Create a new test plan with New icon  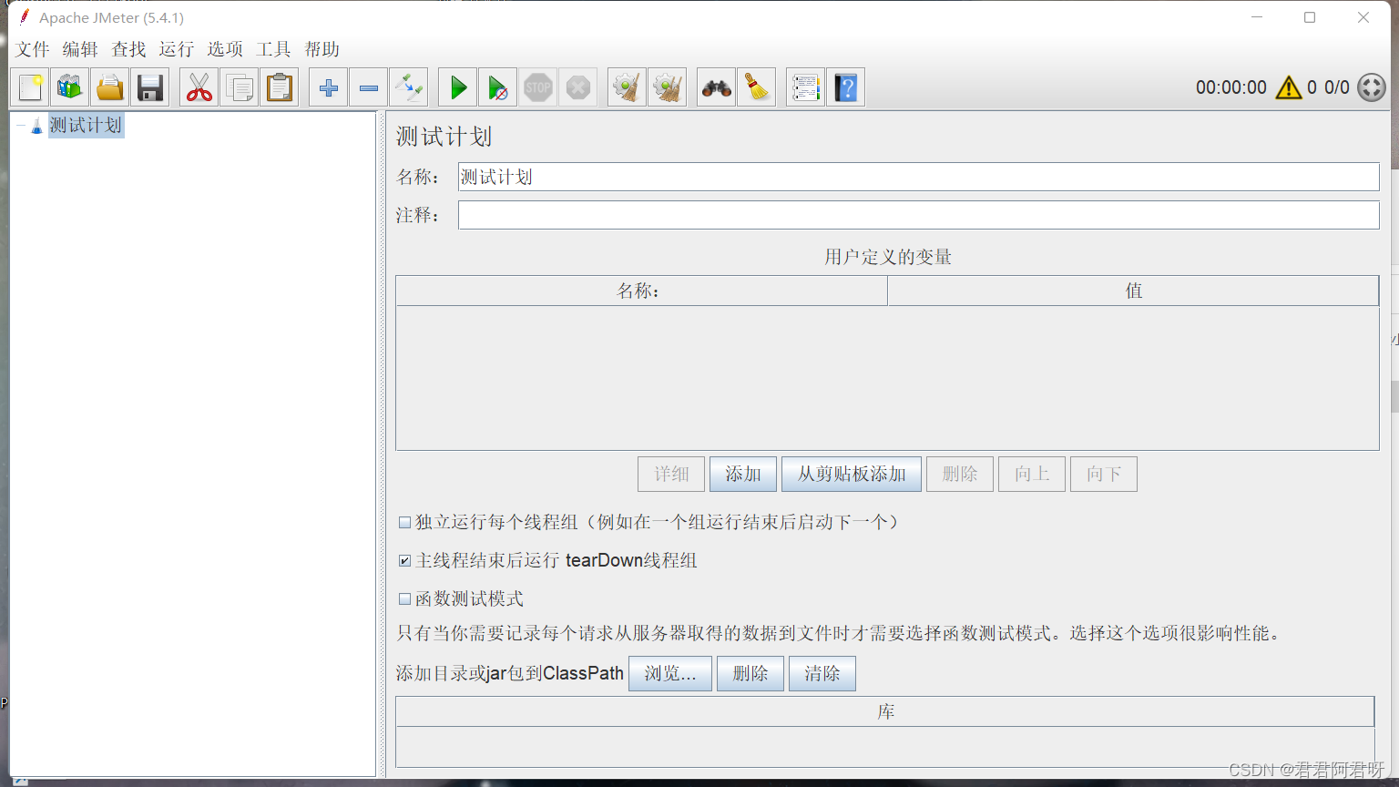[30, 87]
